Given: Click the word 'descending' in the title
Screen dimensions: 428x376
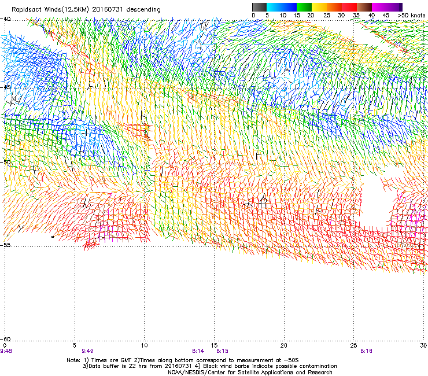Looking at the screenshot, I should click(x=143, y=10).
